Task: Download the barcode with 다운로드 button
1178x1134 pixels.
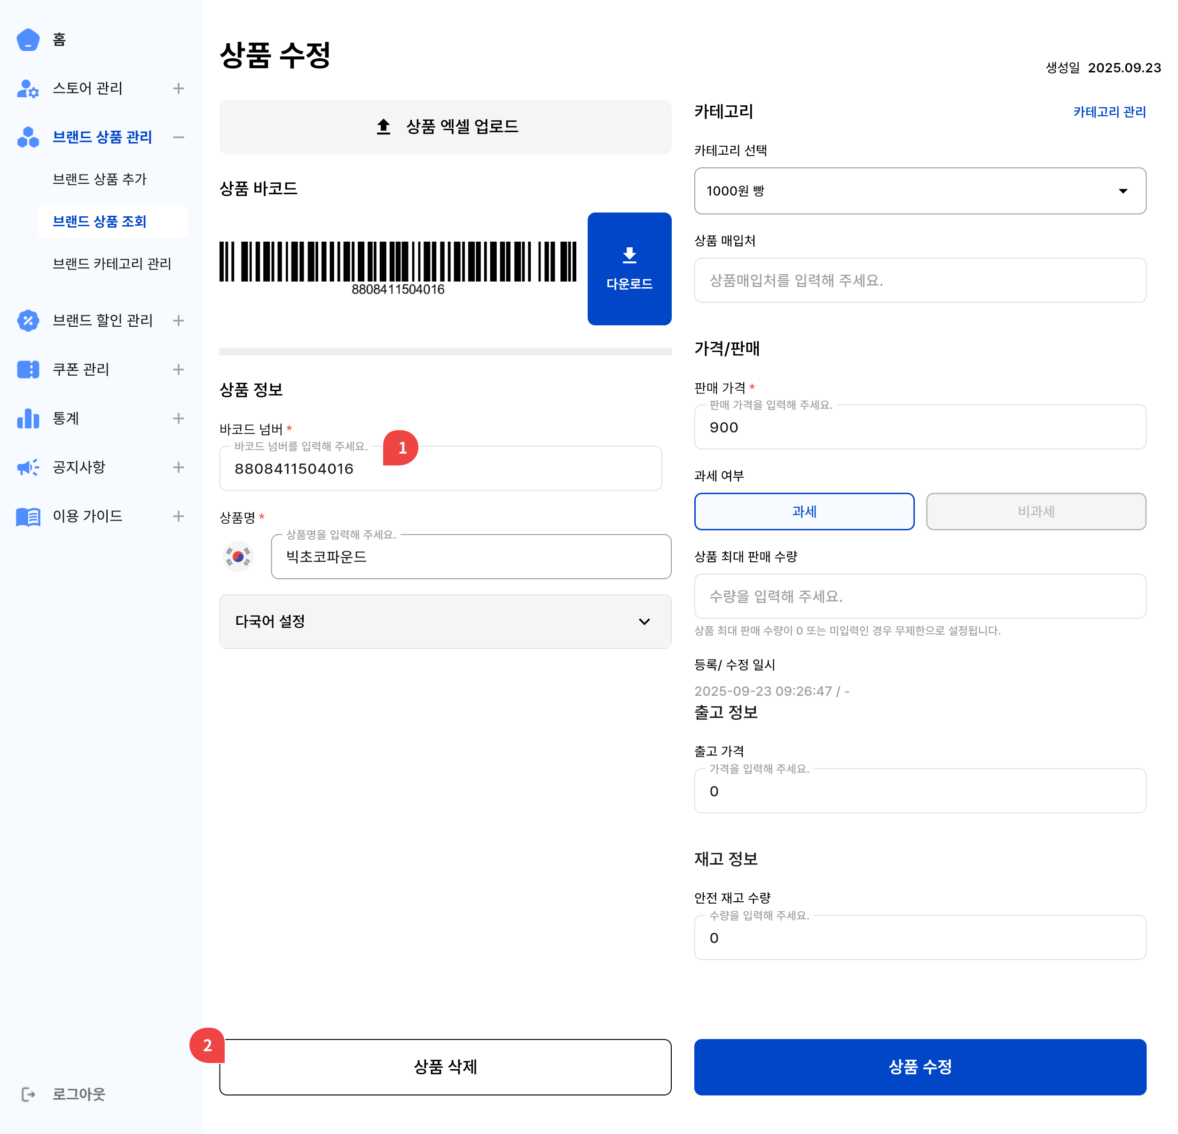Action: pyautogui.click(x=629, y=268)
